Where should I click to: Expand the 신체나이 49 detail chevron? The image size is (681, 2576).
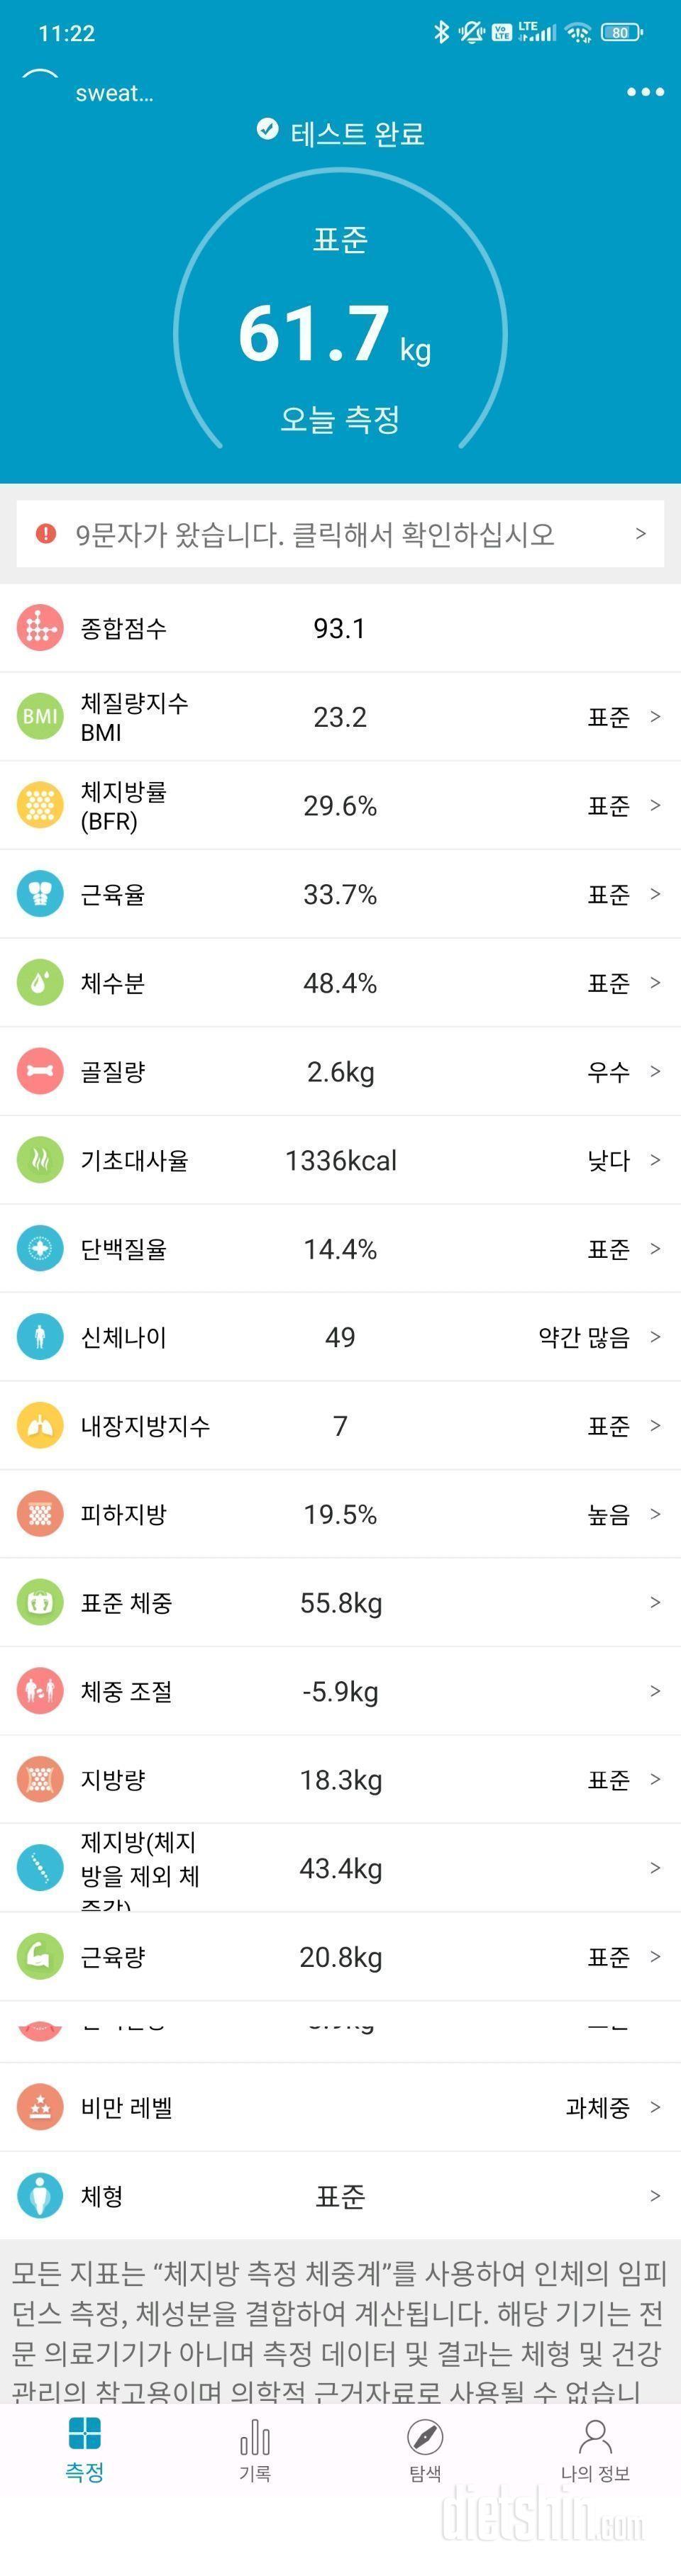(655, 1336)
